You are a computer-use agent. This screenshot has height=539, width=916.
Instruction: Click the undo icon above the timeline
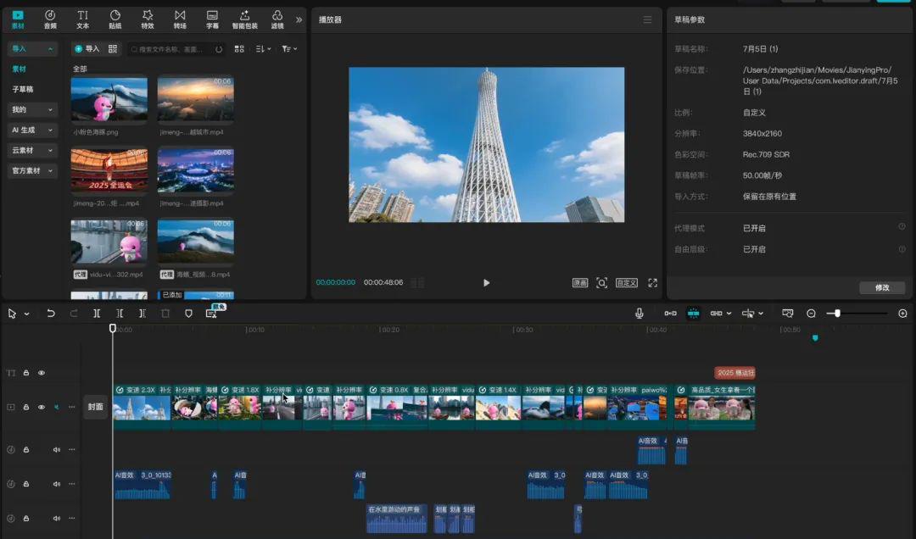[x=52, y=314]
